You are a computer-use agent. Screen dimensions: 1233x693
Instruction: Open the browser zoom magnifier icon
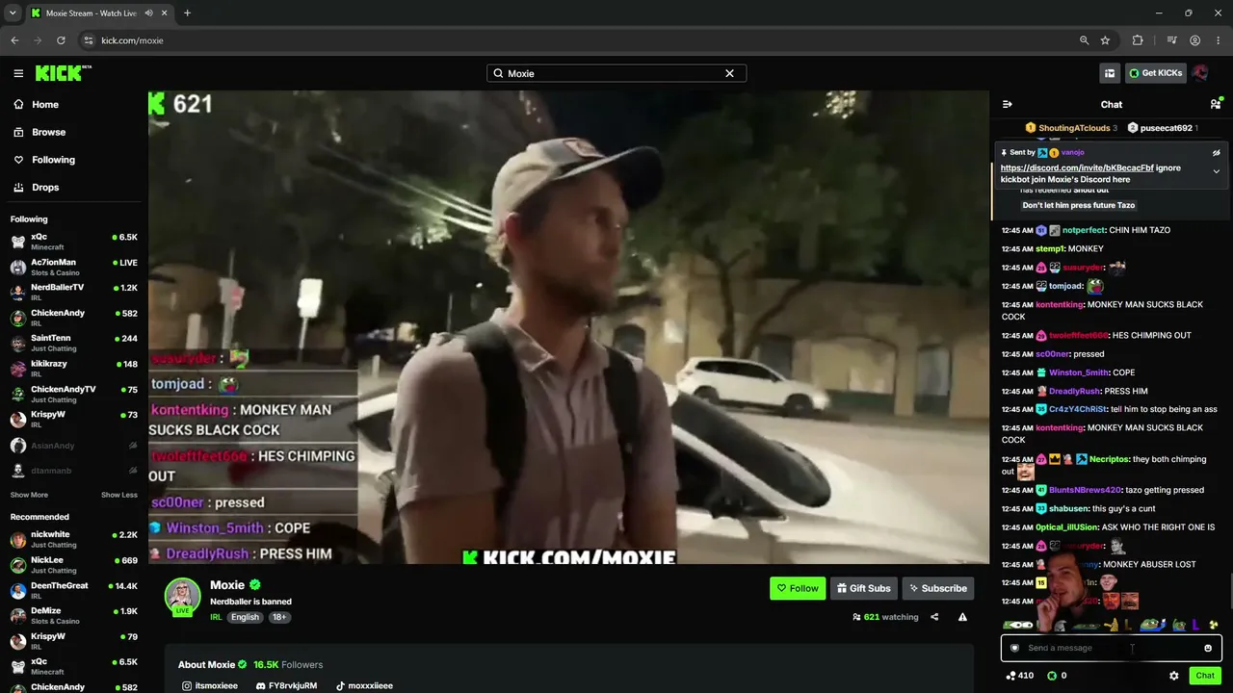pos(1084,40)
